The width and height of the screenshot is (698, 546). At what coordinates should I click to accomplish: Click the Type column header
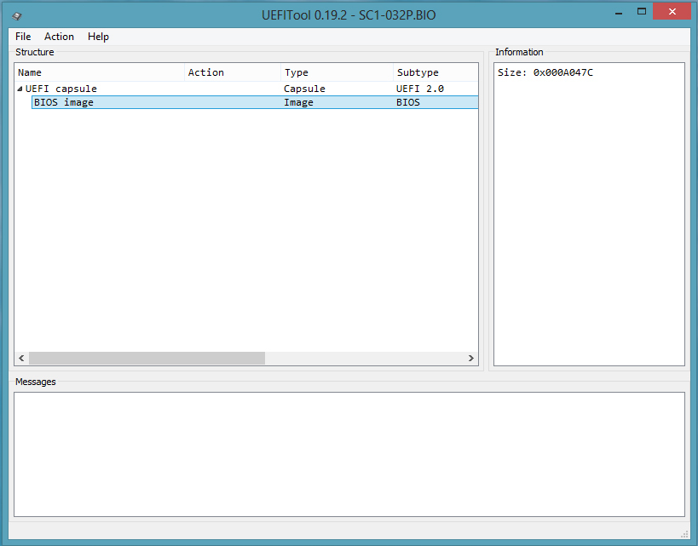click(x=337, y=72)
